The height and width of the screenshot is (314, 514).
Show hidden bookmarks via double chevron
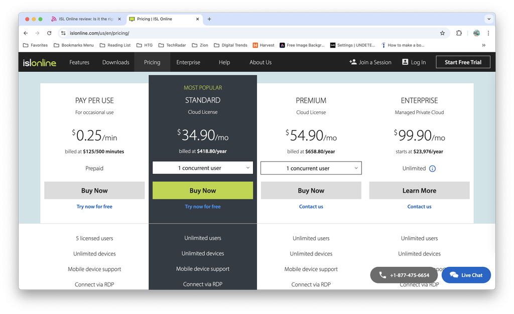point(483,45)
